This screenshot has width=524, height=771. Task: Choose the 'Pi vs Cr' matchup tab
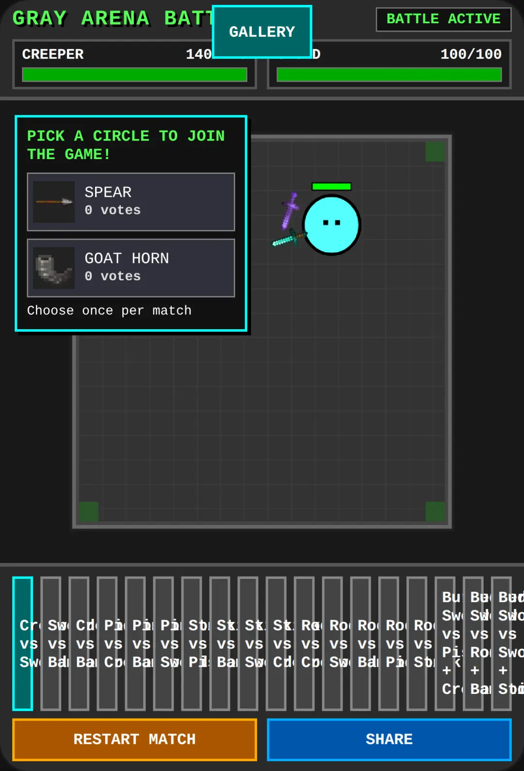tap(107, 643)
